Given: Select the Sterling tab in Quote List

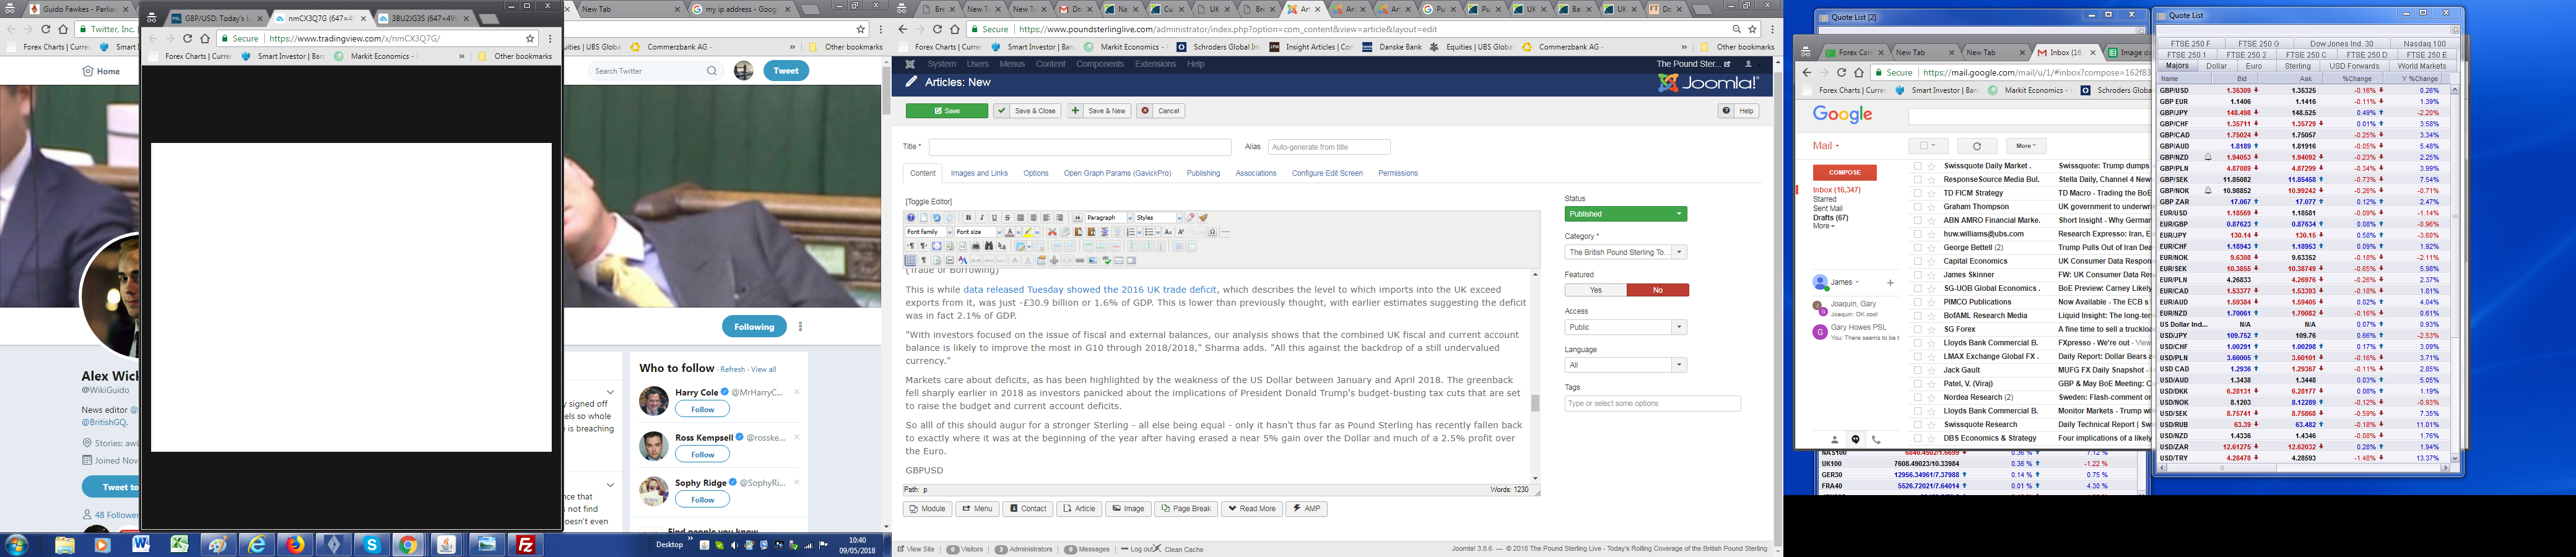Looking at the screenshot, I should 2297,66.
